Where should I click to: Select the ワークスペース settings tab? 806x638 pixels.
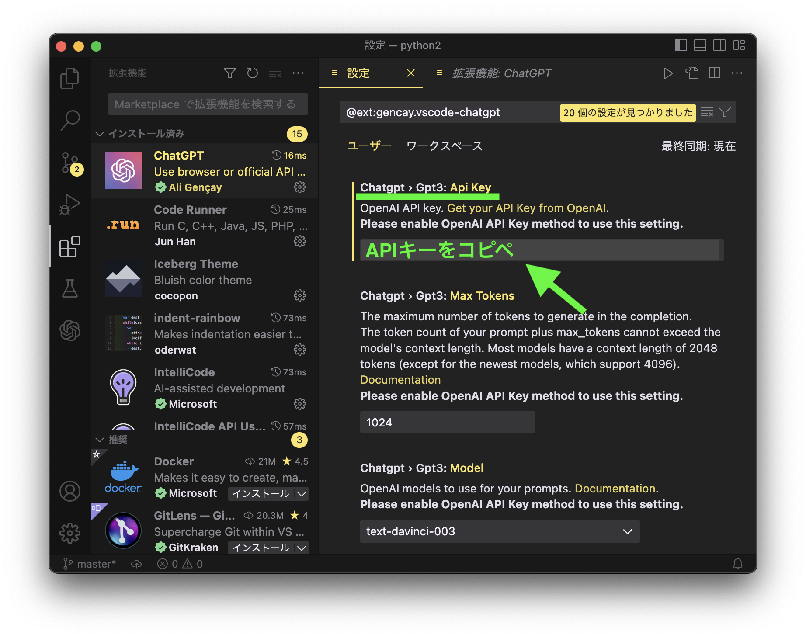(x=445, y=146)
